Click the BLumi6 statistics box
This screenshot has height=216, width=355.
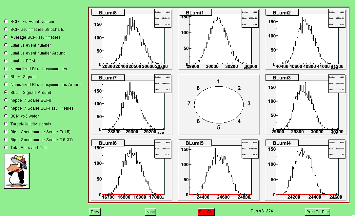click(x=163, y=149)
